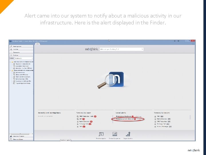Open Active Directory under Services by issues
206x155 pixels.
point(84,121)
